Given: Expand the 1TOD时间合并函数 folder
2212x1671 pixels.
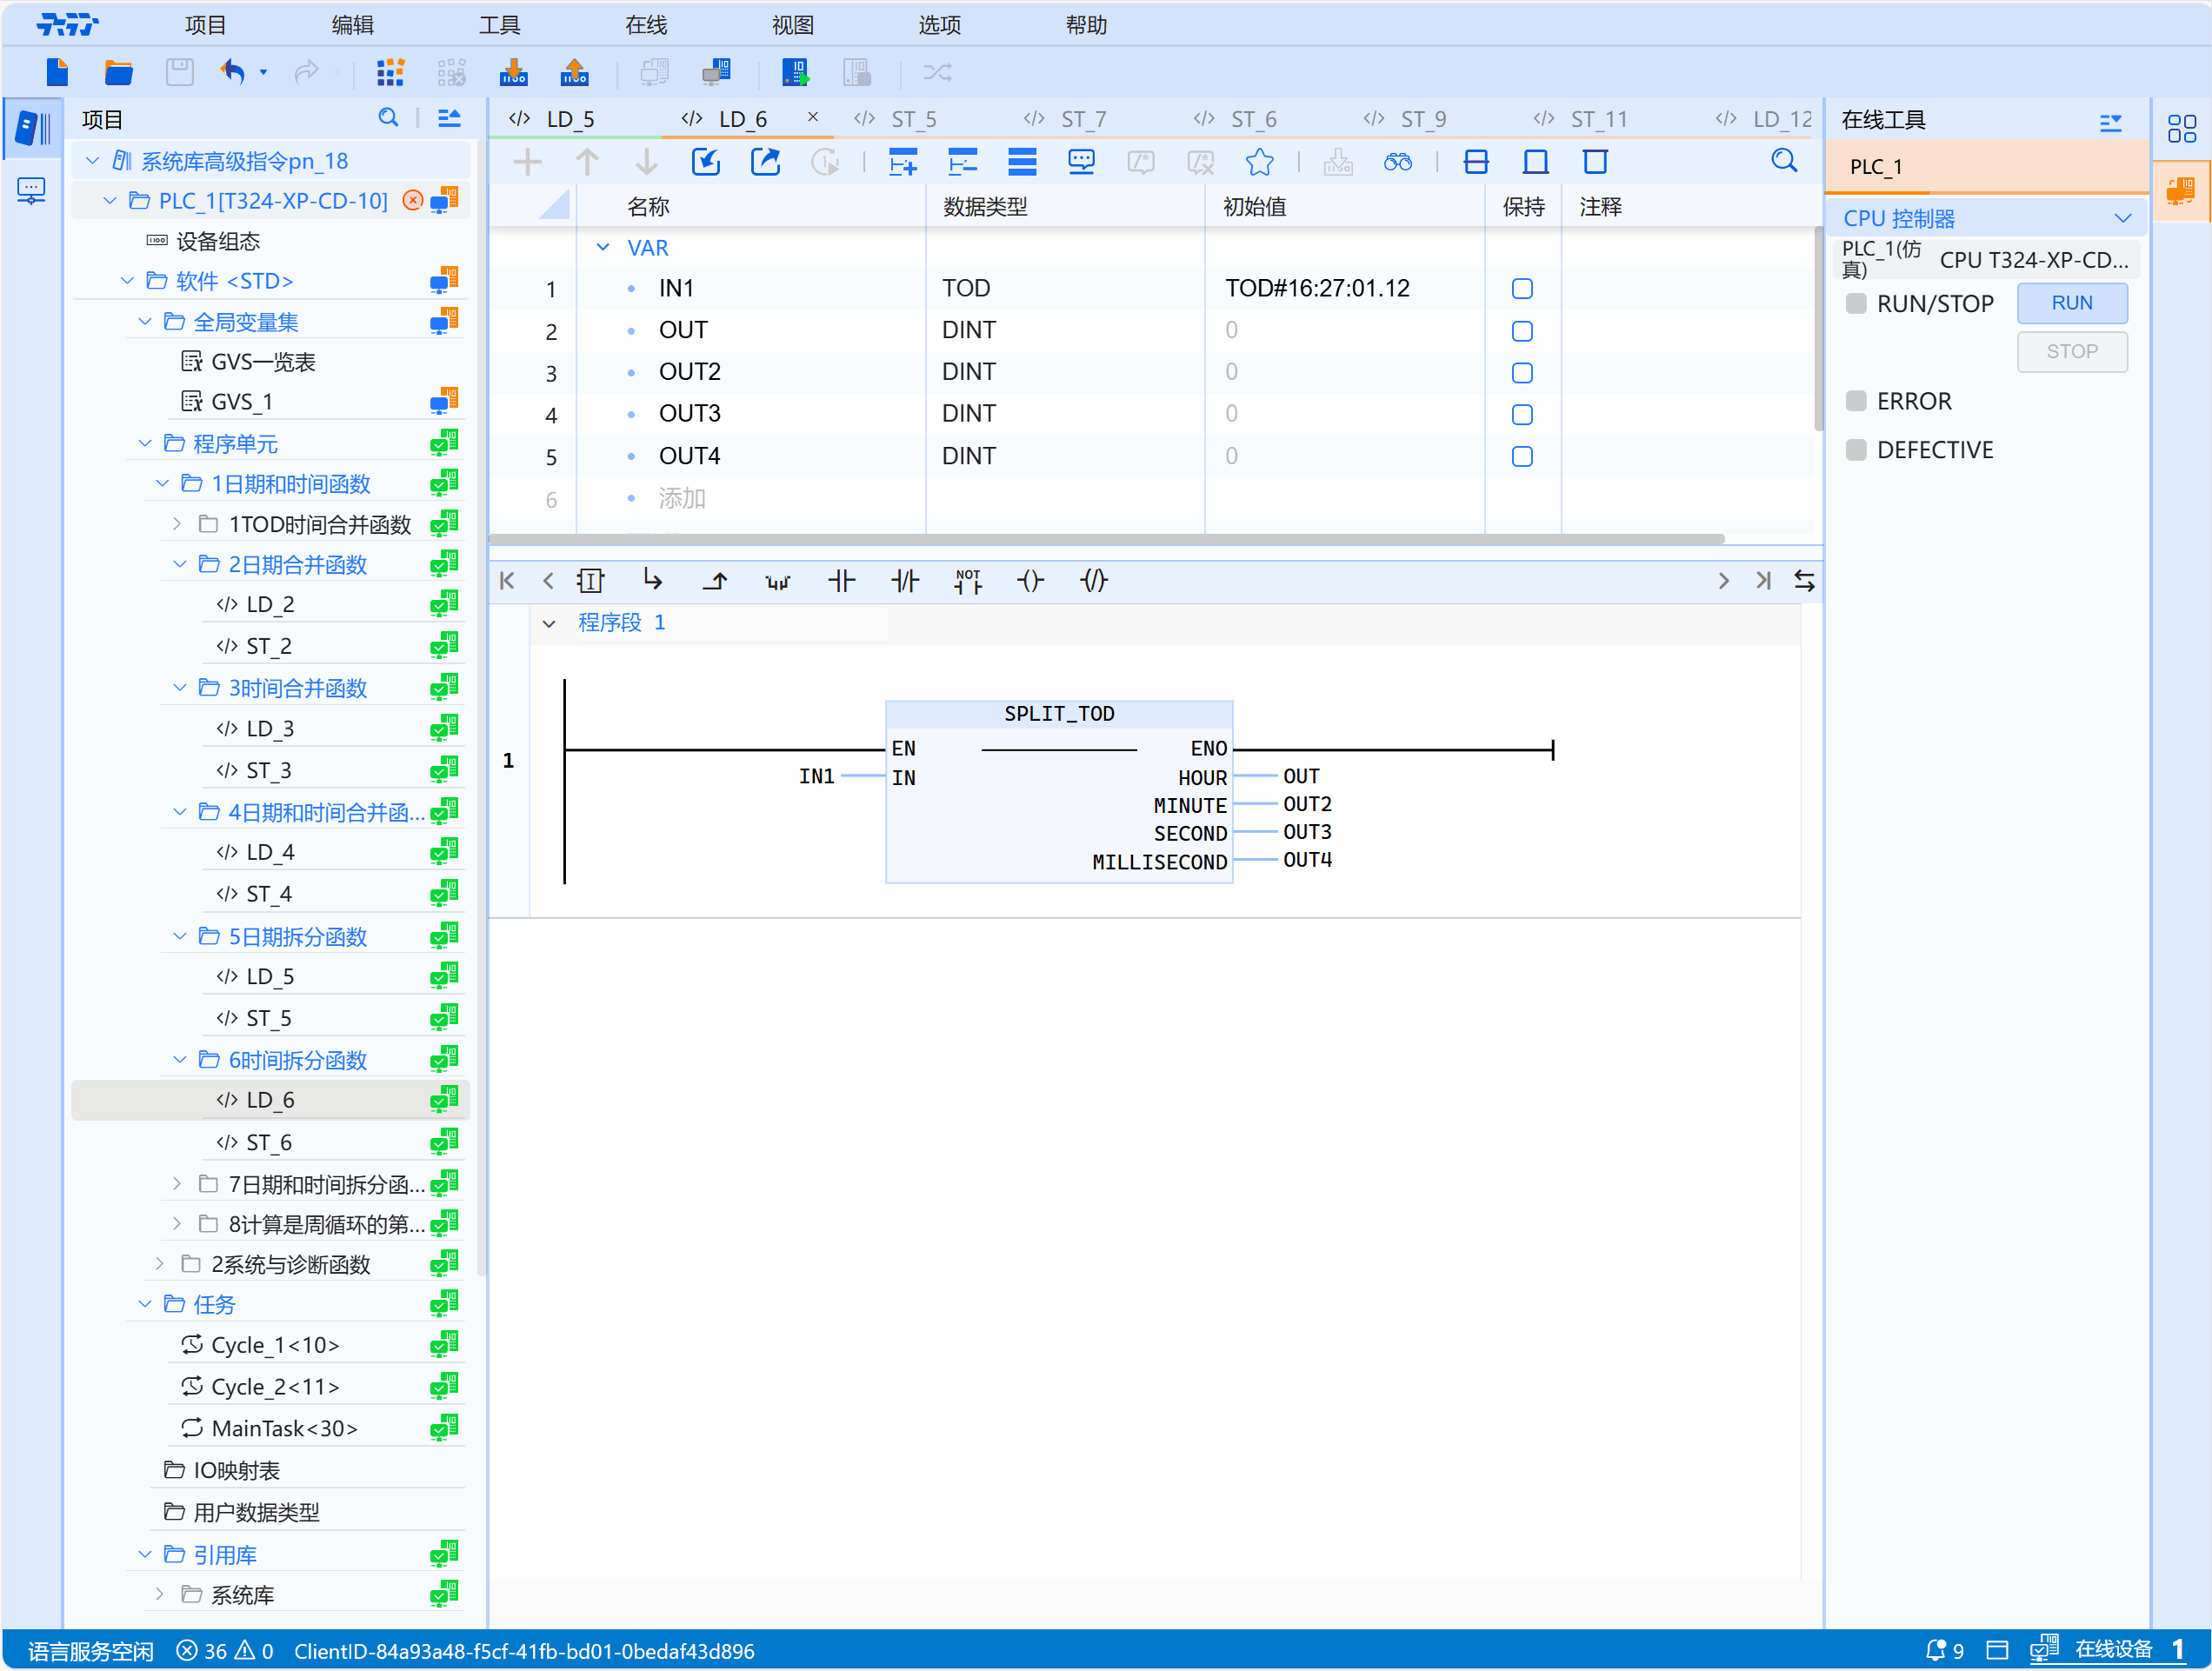Looking at the screenshot, I should 177,524.
